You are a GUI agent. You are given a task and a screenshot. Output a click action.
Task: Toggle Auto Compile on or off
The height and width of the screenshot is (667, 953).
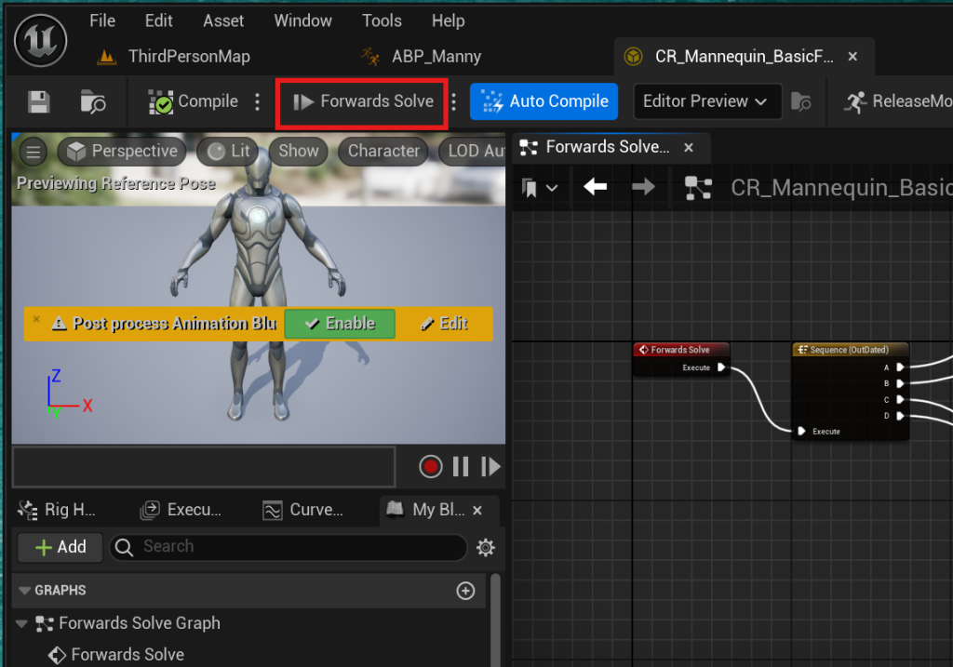coord(544,101)
